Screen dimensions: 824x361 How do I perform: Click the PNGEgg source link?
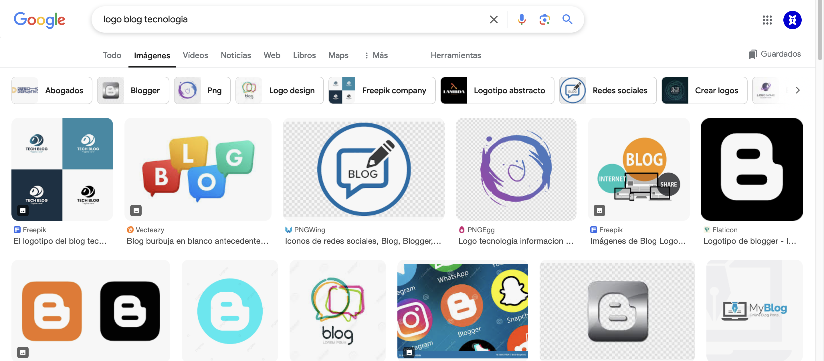(477, 230)
